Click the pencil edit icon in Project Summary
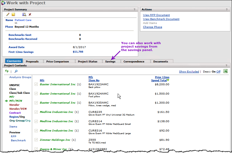This screenshot has width=232, height=153. tap(8, 15)
